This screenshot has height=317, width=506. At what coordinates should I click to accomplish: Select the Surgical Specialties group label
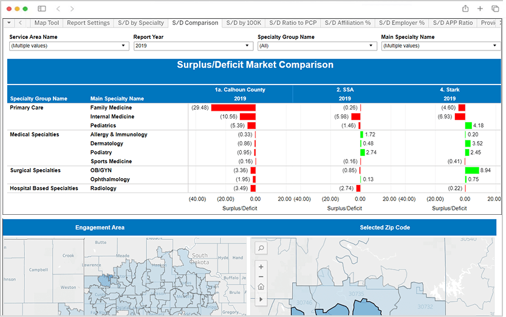[x=35, y=170]
